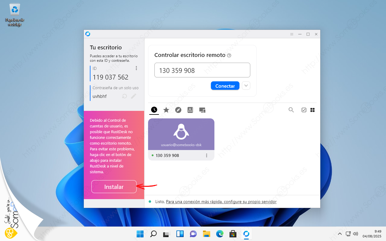386x241 pixels.
Task: Switch to the recent sessions clock tab
Action: [x=154, y=110]
